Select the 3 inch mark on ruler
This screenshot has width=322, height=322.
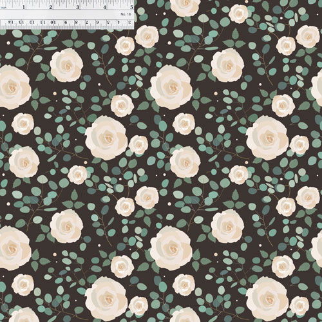point(78,7)
